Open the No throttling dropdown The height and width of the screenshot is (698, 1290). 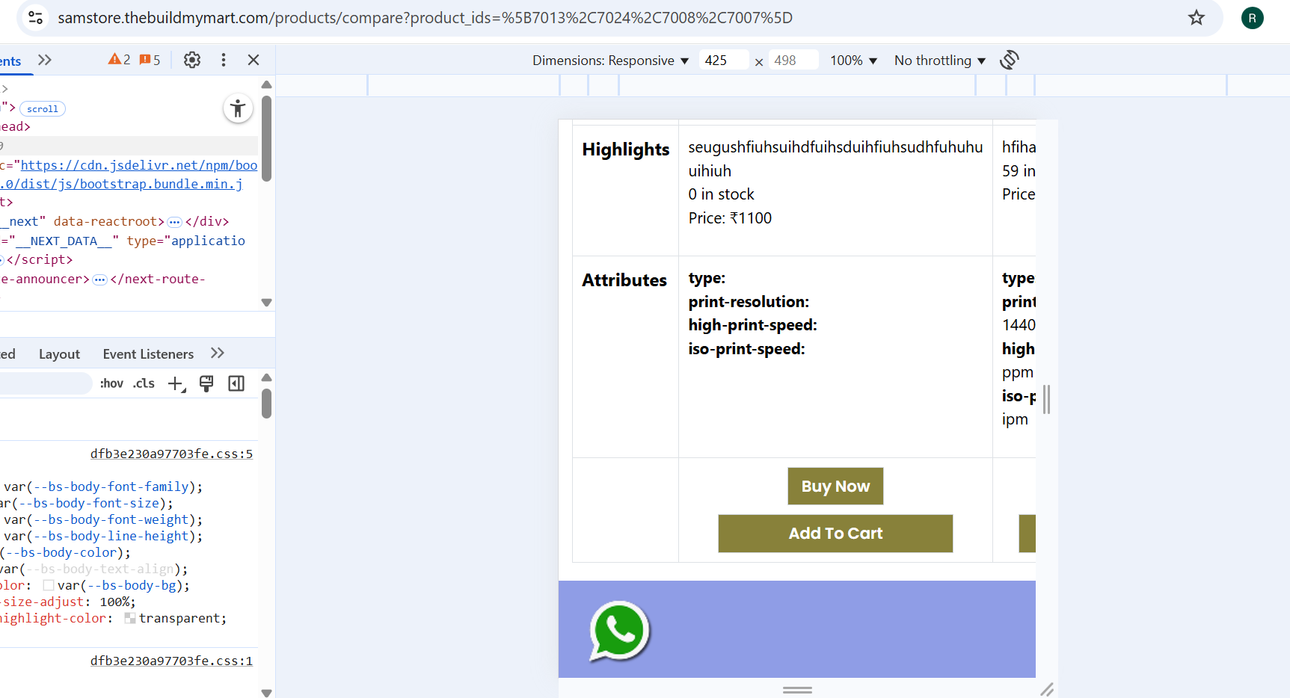click(x=940, y=61)
